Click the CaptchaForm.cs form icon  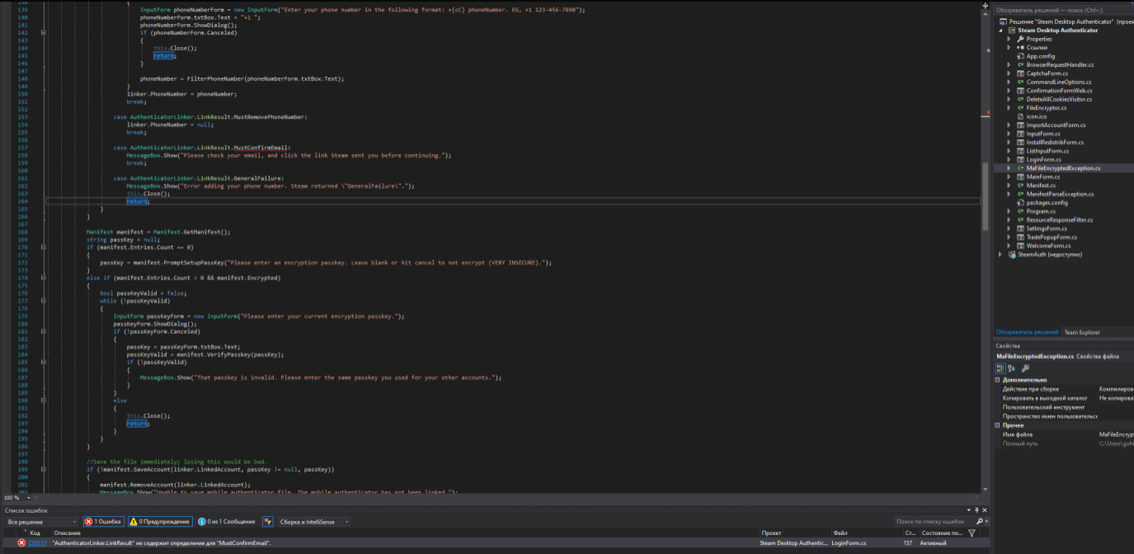1020,73
